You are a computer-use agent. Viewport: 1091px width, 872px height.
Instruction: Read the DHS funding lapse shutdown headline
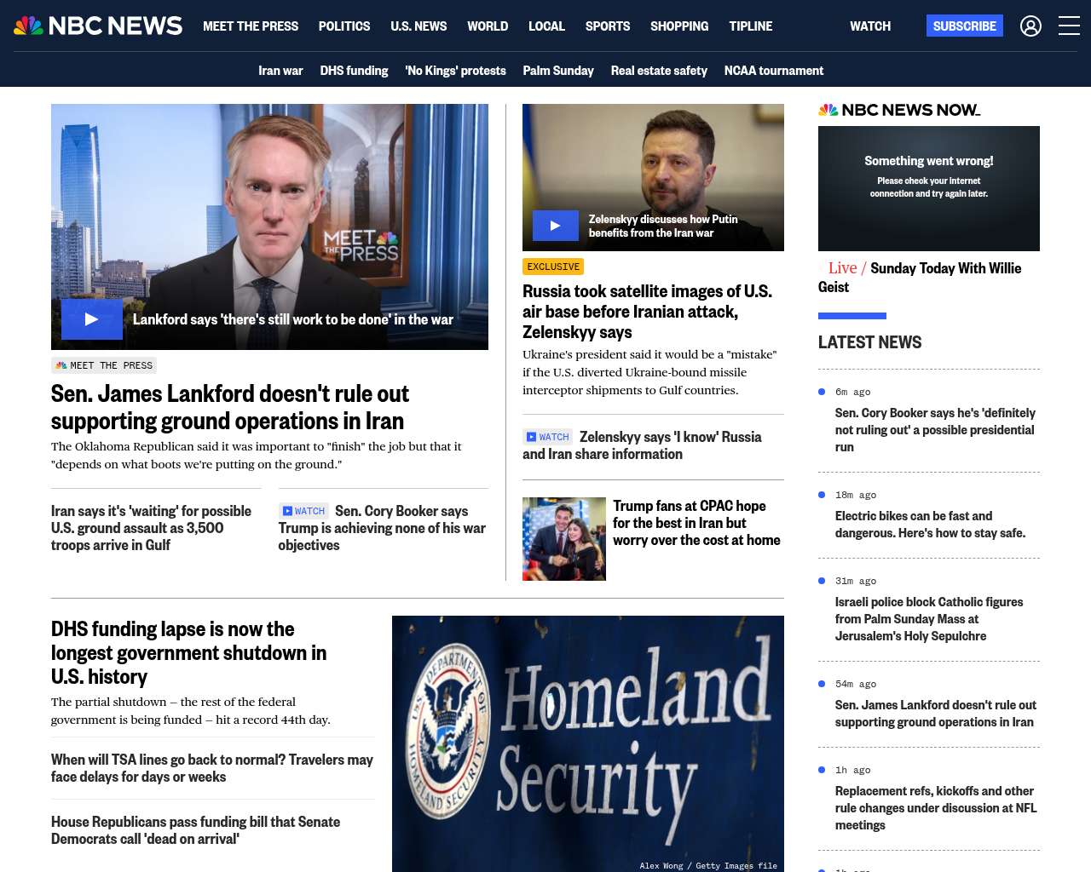click(x=188, y=652)
